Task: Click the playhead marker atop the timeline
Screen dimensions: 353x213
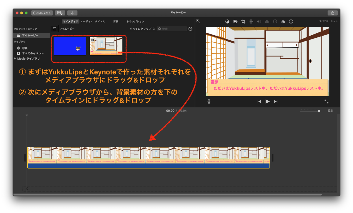Action: pos(27,116)
